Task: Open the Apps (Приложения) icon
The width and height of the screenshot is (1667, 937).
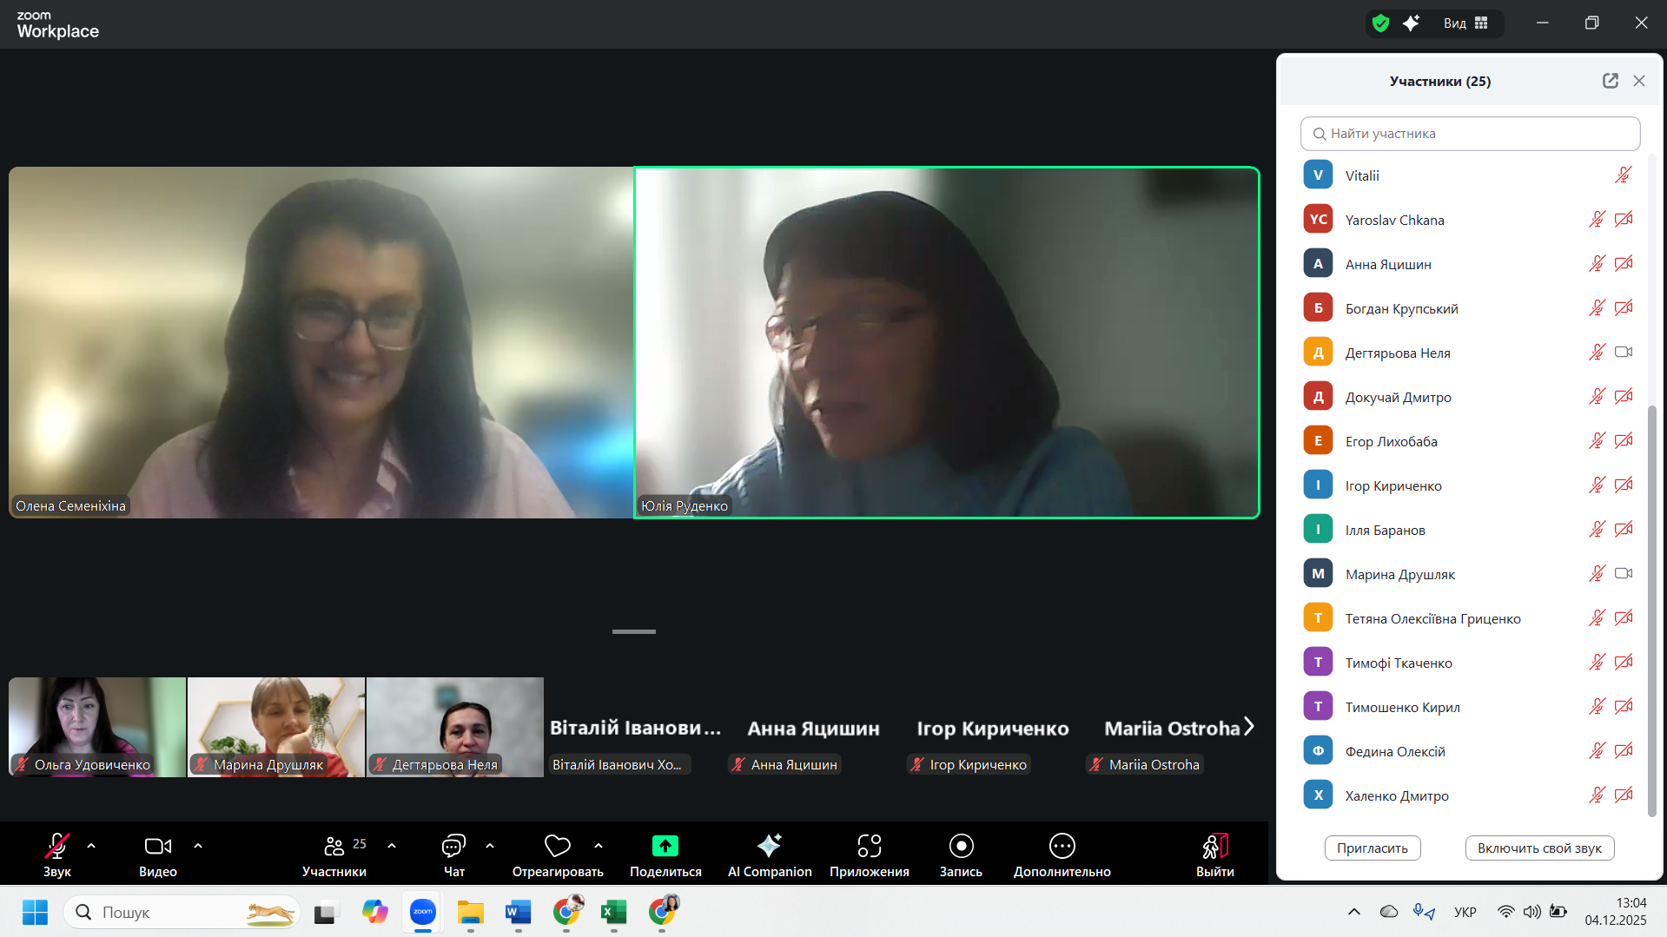Action: [x=869, y=847]
